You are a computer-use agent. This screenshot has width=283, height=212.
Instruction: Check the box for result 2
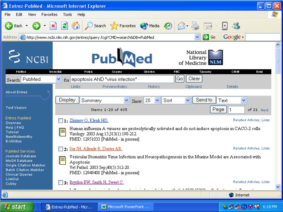tap(61, 149)
